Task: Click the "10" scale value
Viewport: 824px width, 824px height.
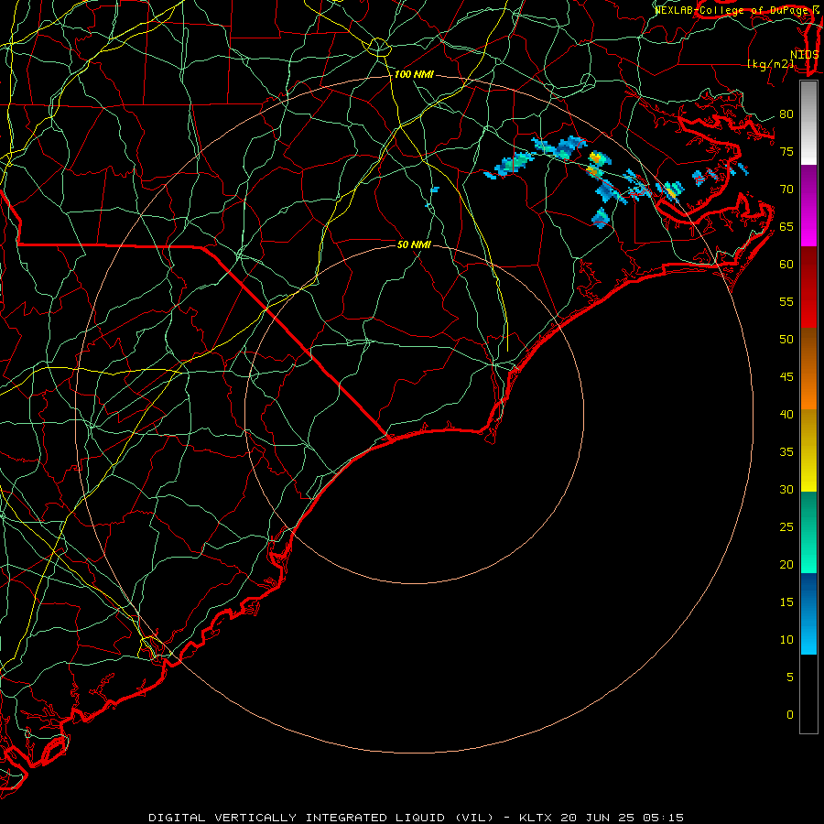Action: [x=786, y=640]
